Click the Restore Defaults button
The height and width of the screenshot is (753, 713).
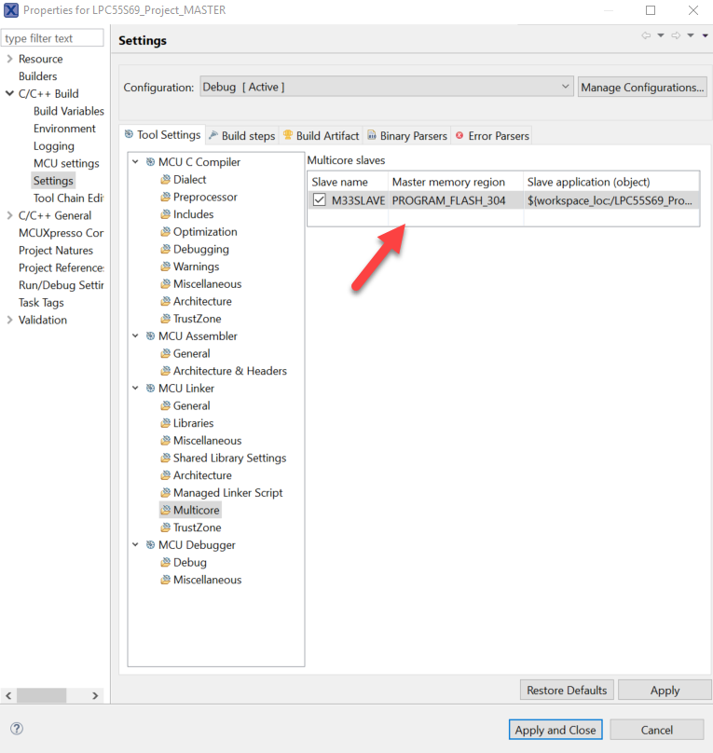(567, 690)
